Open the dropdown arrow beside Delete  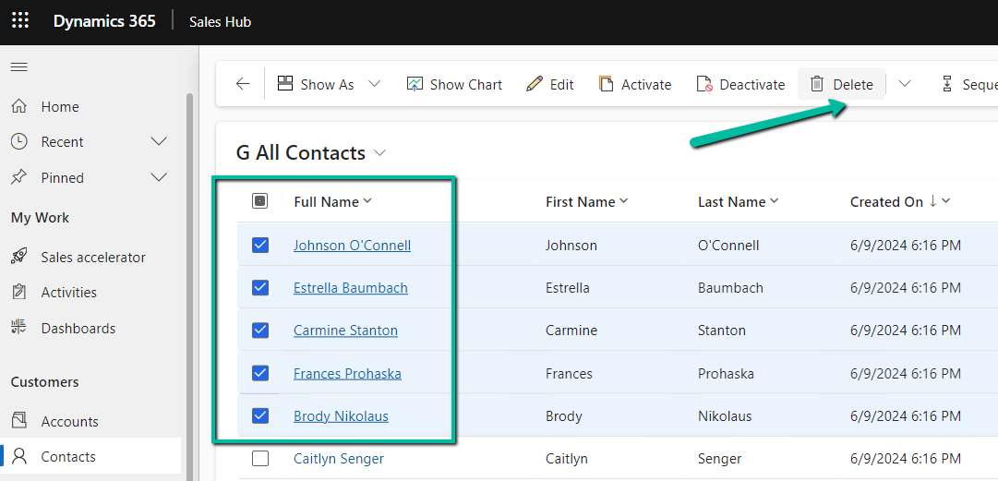point(905,84)
